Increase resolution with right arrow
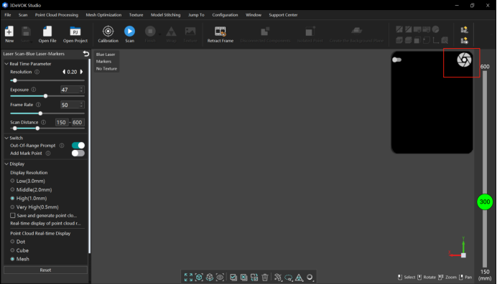This screenshot has width=497, height=284. [x=81, y=72]
